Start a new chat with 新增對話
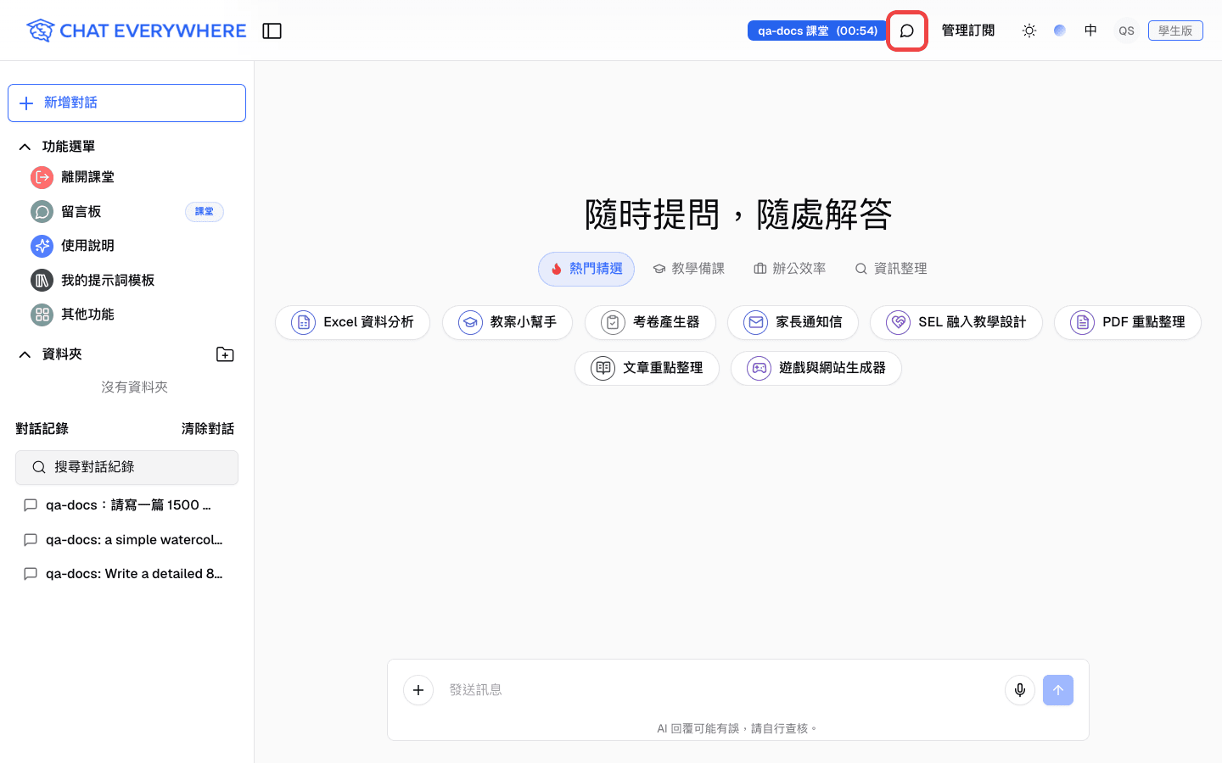 click(126, 103)
